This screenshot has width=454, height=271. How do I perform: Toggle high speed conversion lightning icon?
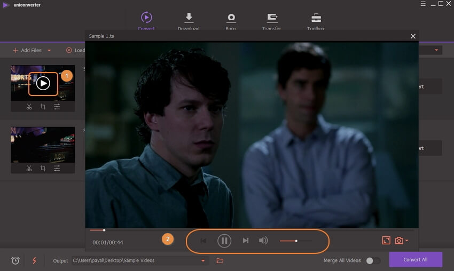tap(34, 260)
